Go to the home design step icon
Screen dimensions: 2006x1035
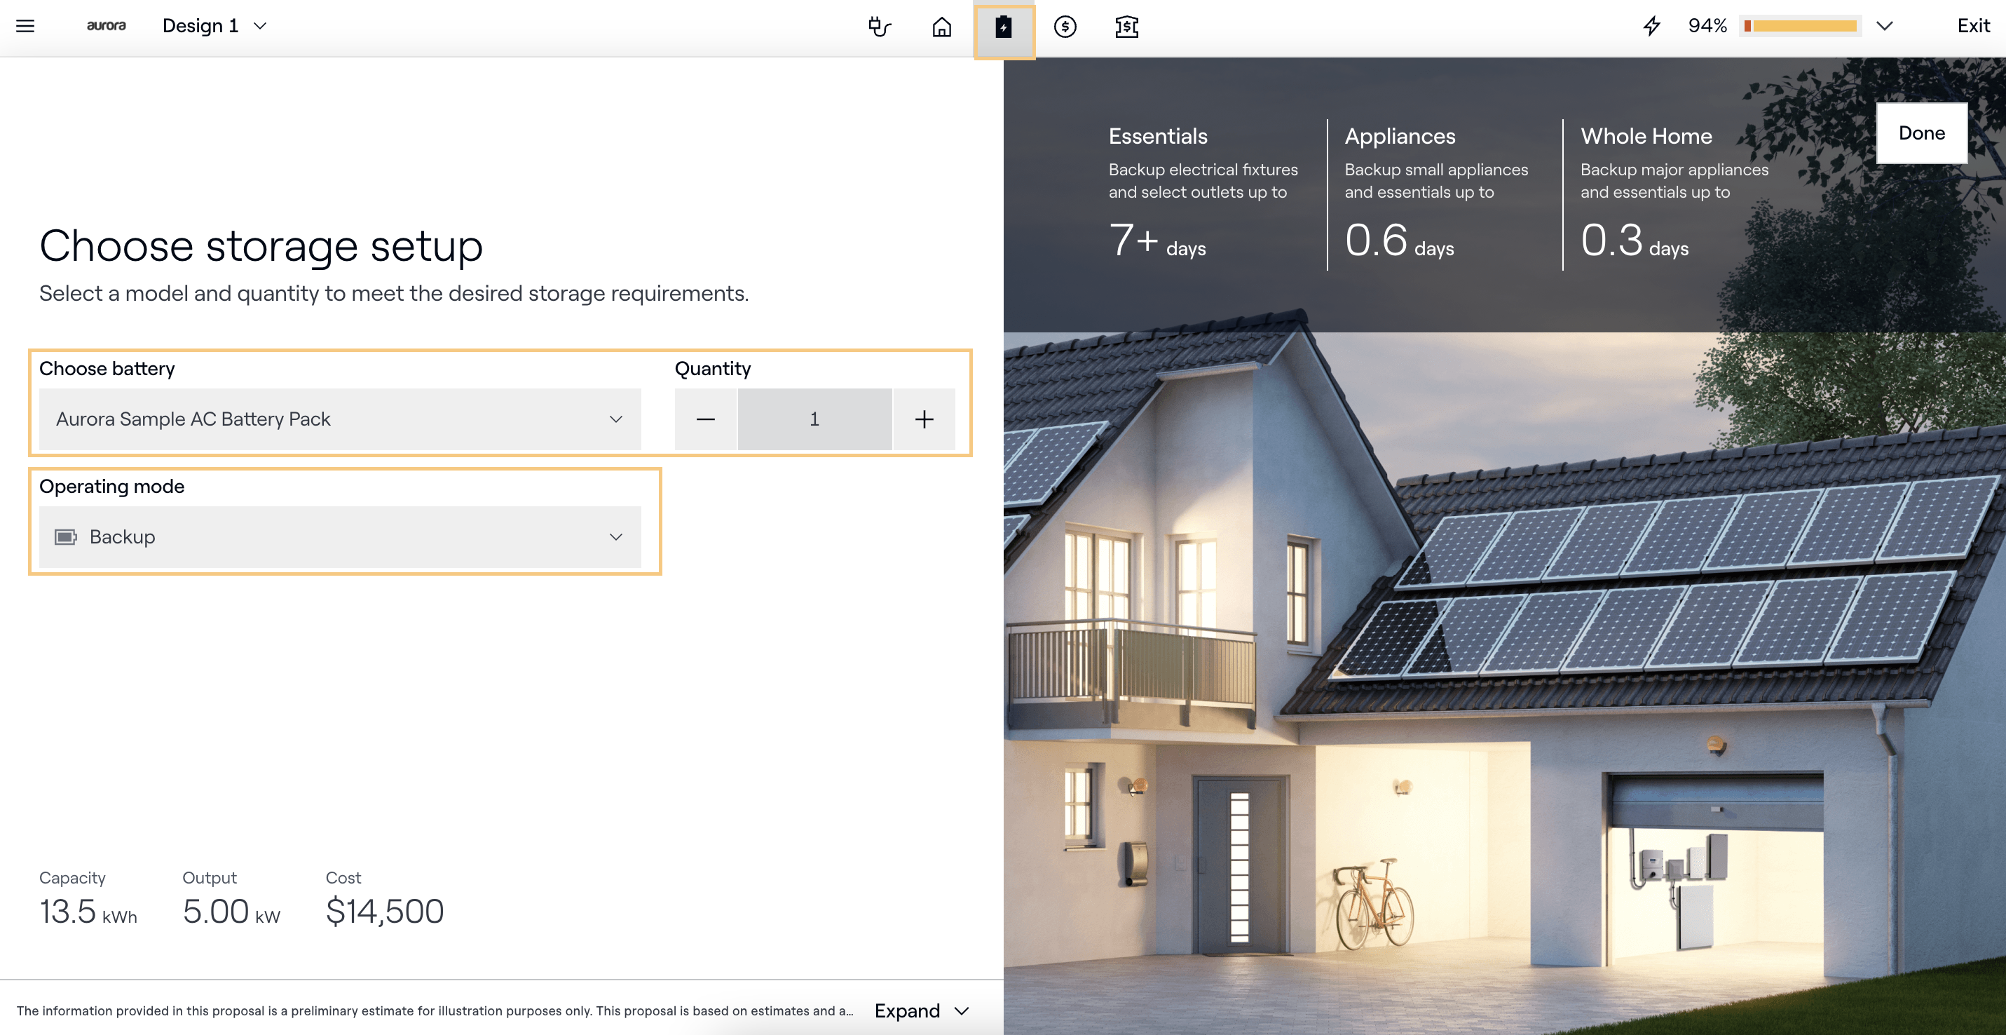point(941,27)
